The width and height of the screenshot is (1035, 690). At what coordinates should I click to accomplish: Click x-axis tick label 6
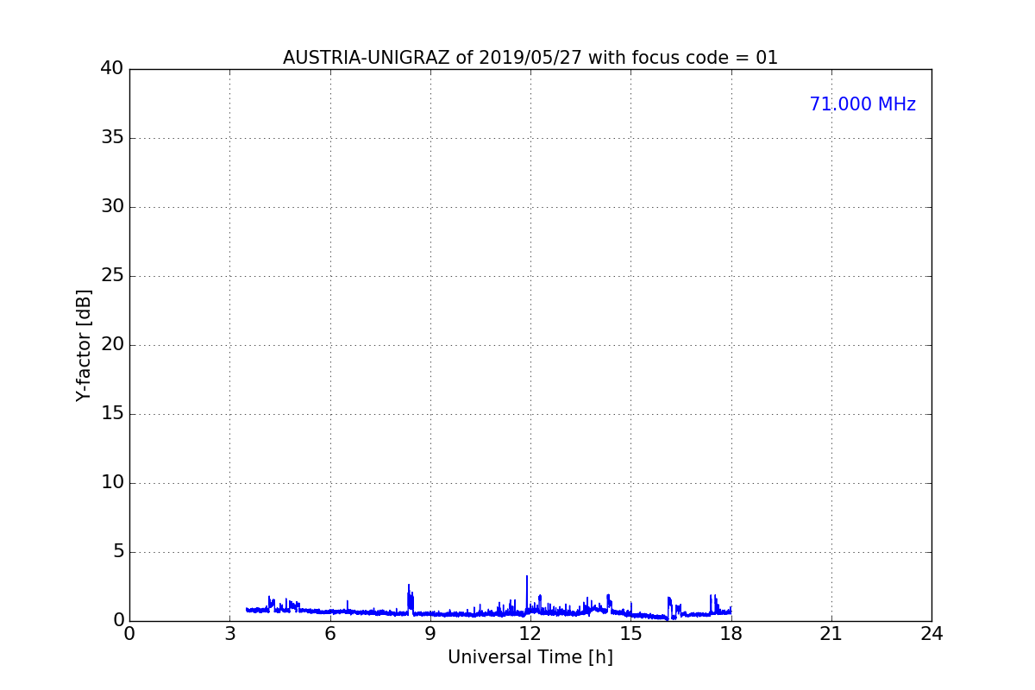329,634
